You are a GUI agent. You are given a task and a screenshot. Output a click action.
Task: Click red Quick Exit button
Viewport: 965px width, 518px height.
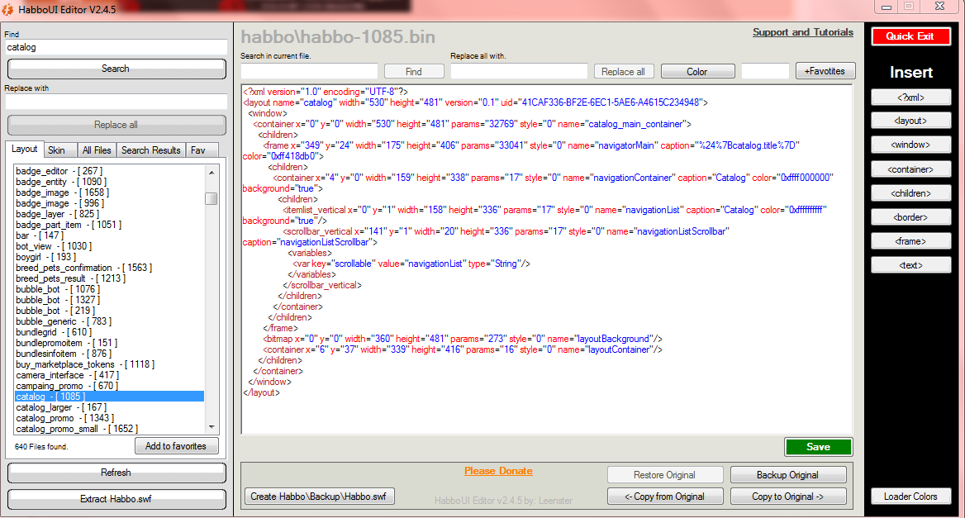coord(910,37)
